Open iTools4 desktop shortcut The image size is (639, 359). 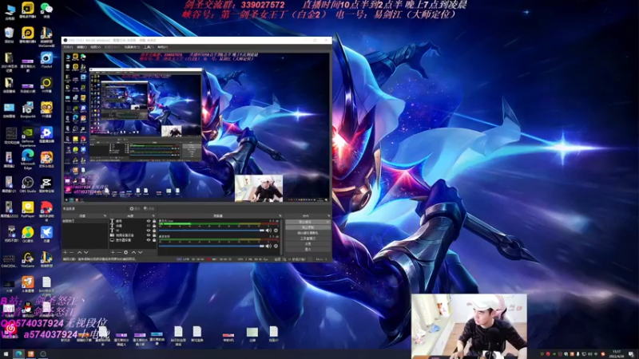point(46,60)
